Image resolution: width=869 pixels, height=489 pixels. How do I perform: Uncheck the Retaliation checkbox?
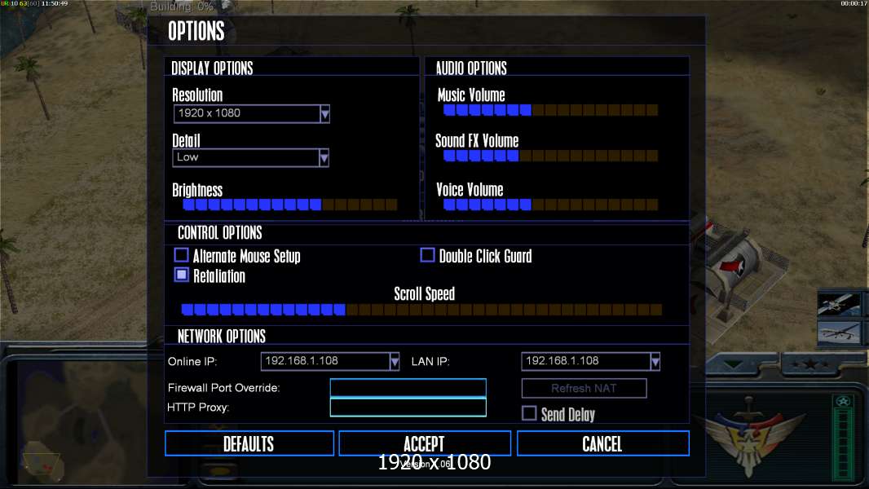coord(181,275)
